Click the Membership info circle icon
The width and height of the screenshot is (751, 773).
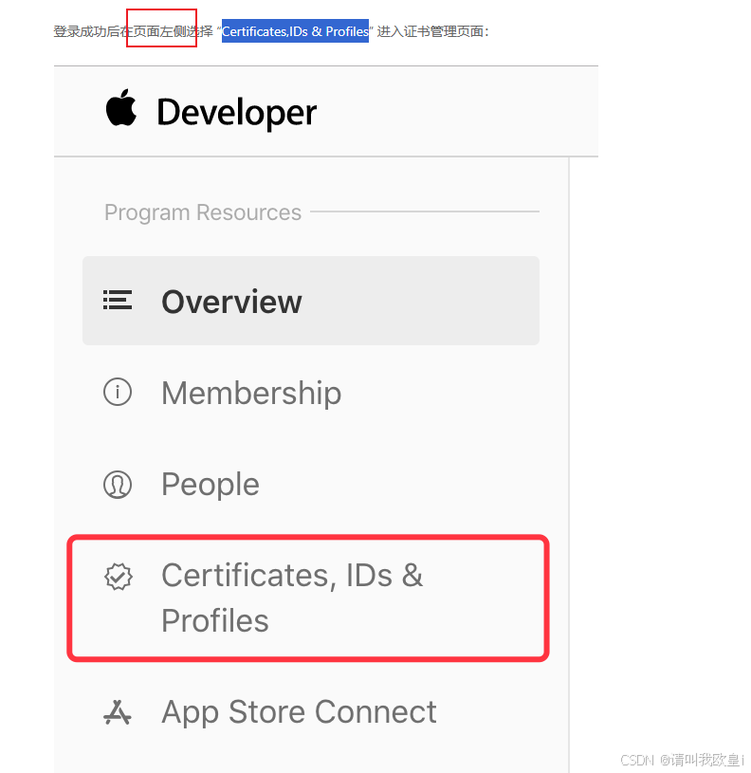coord(118,393)
